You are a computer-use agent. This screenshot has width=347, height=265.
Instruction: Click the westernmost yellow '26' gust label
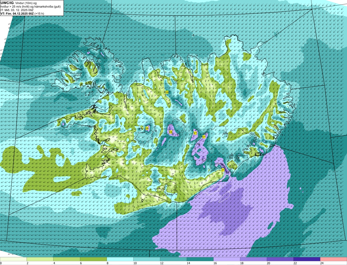[147, 128]
